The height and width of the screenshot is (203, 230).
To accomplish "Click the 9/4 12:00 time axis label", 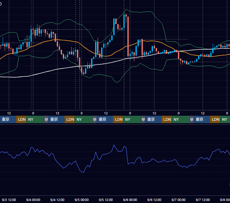I will pyautogui.click(x=57, y=200).
